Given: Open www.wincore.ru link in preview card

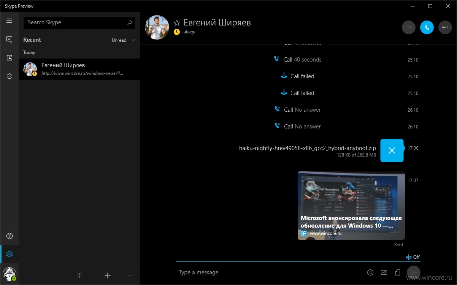Looking at the screenshot, I should (325, 233).
